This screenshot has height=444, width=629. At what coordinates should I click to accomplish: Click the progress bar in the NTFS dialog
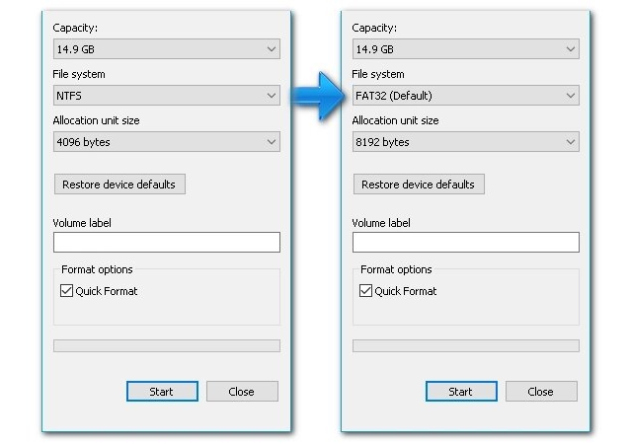click(166, 346)
